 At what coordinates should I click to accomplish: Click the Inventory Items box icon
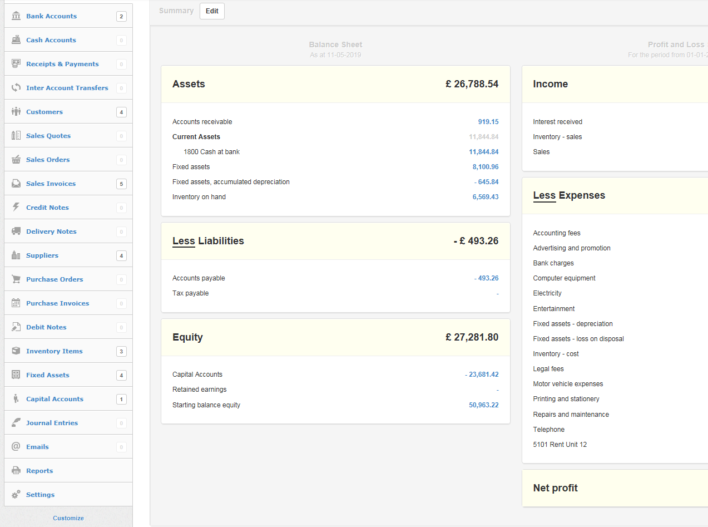tap(16, 351)
